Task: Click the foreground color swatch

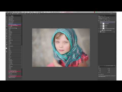Action: click(x=6, y=48)
